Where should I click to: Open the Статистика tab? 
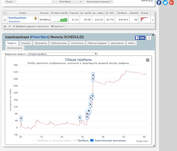click(77, 43)
